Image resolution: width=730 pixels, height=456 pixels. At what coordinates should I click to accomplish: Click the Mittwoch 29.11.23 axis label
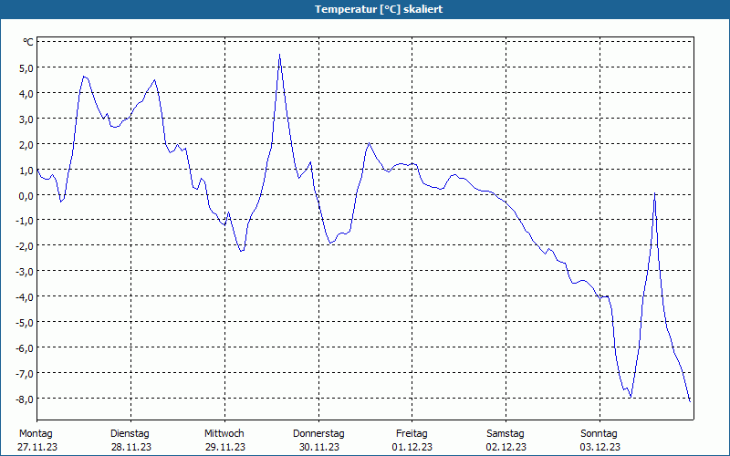(x=224, y=440)
